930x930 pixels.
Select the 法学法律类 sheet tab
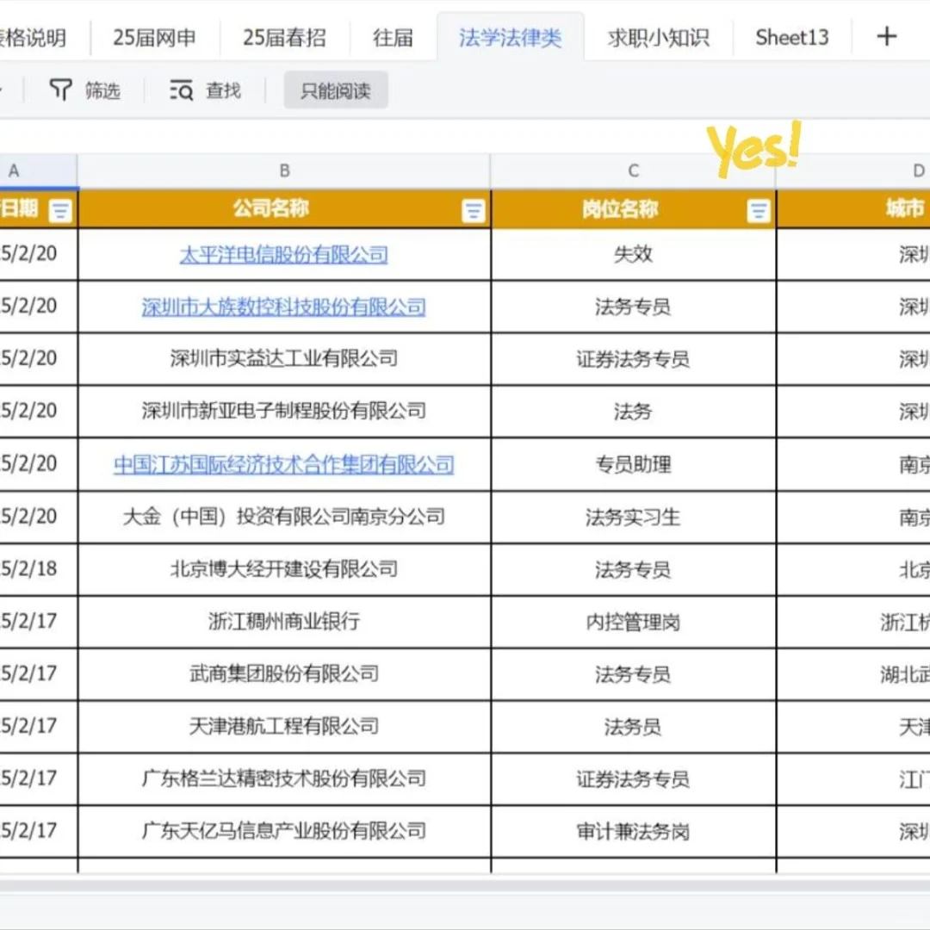tap(510, 37)
